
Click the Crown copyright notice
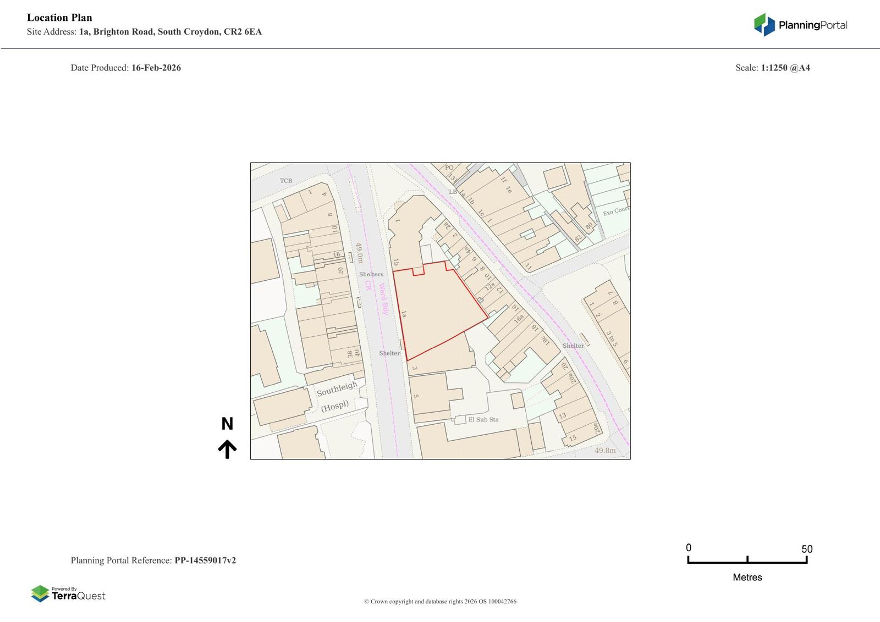point(440,601)
